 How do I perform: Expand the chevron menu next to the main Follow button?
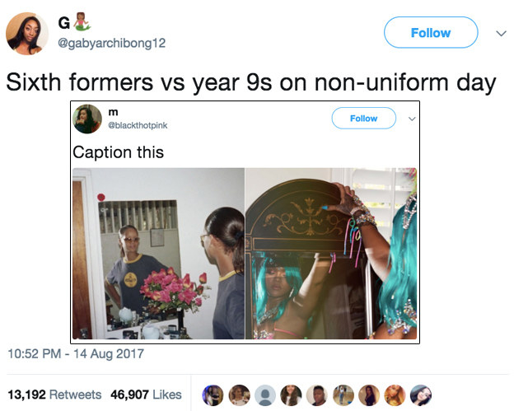(501, 34)
